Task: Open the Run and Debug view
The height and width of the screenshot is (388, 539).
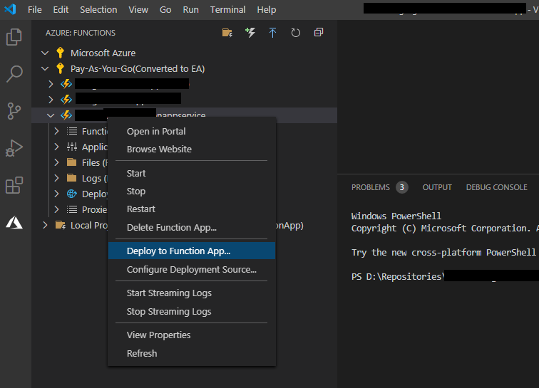Action: click(x=14, y=148)
